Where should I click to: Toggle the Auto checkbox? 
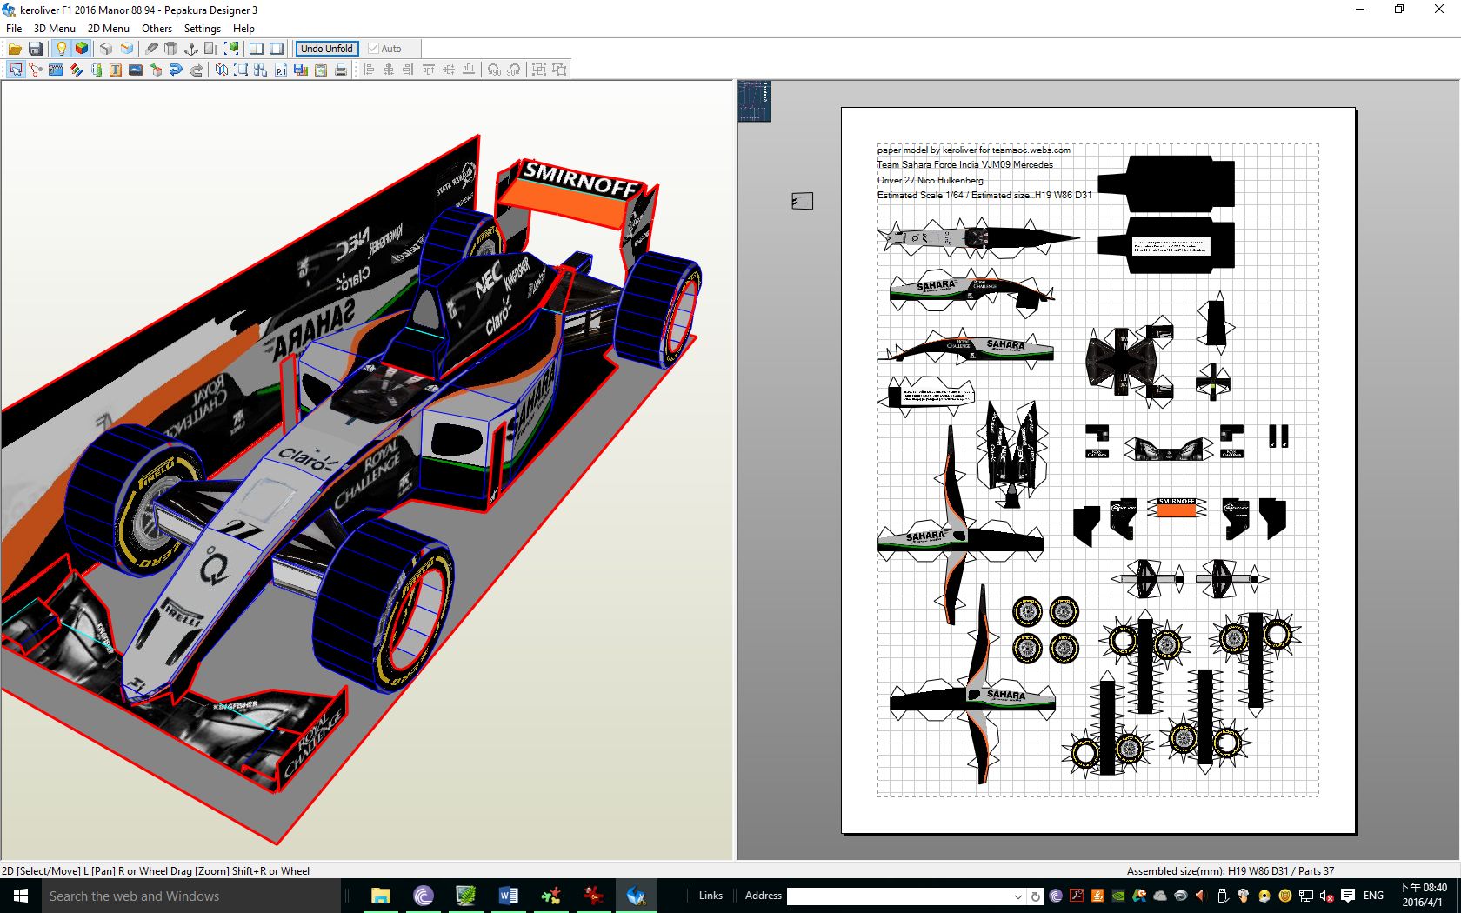pyautogui.click(x=374, y=49)
